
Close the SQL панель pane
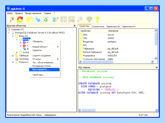(156, 67)
